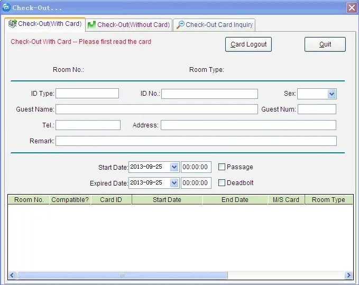Focus the ID Type input field

click(87, 94)
